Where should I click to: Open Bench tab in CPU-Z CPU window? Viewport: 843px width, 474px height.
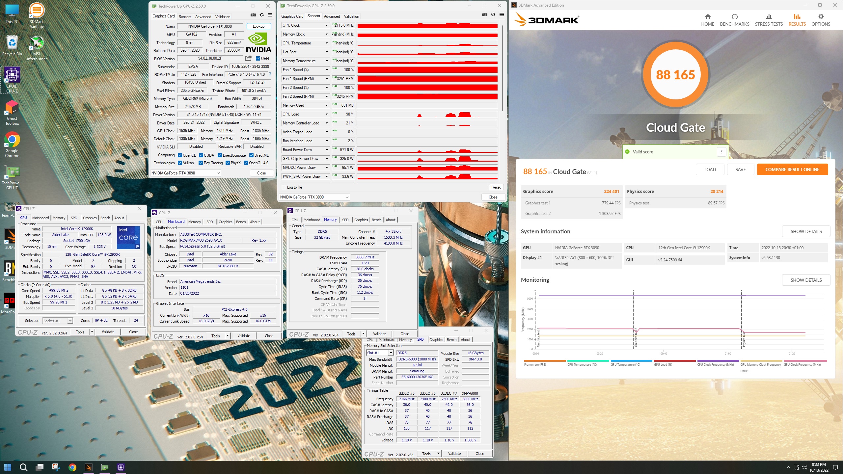tap(105, 218)
